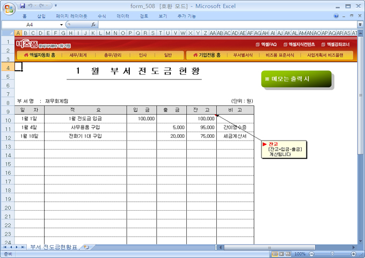Click the insert function fx icon

(x=93, y=25)
